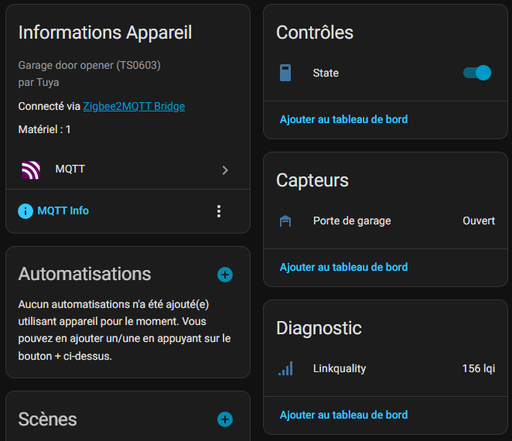Open the Linkquality diagnostic entry
Viewport: 512px width, 441px height.
340,369
